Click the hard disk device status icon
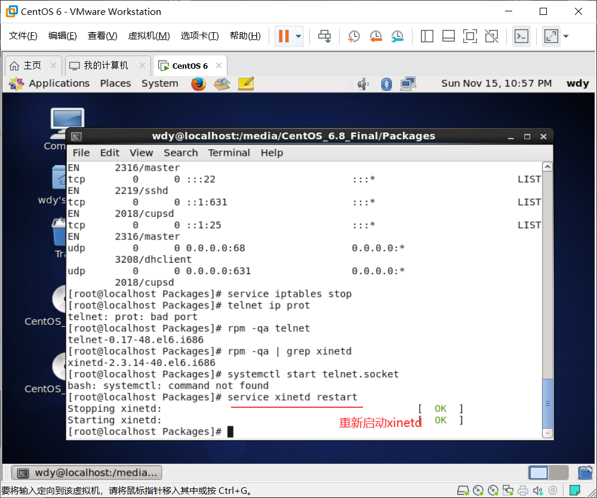The image size is (597, 498). [463, 490]
